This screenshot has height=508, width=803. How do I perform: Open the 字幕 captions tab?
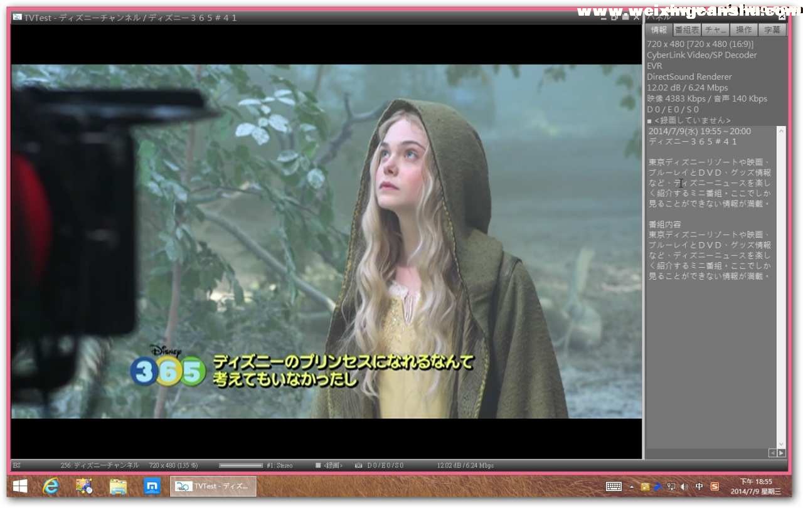[772, 30]
